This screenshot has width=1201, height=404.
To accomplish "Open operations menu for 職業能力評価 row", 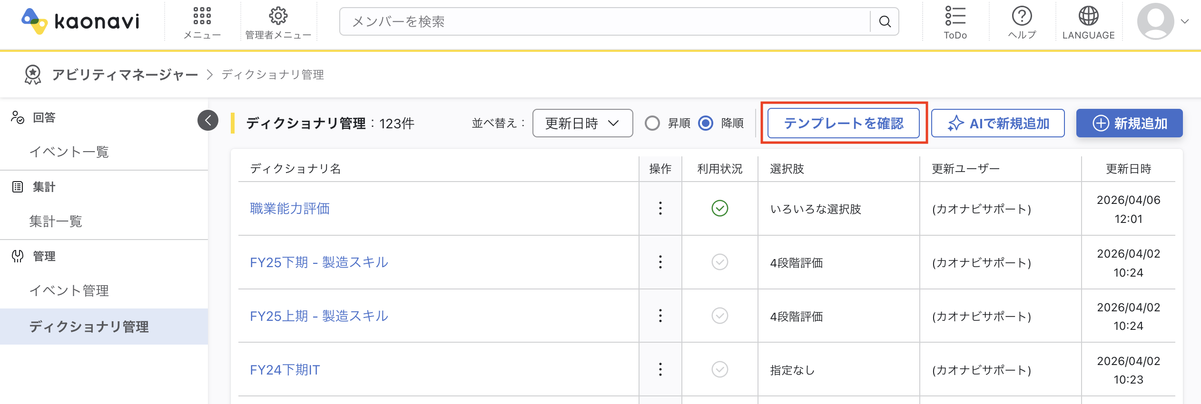I will point(660,208).
